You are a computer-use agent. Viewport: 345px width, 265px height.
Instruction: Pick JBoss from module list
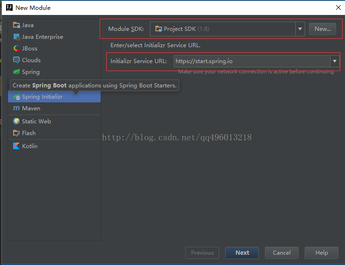point(54,48)
